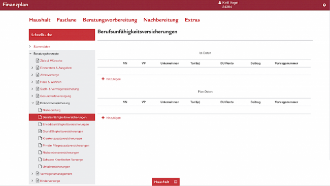Open Erwerbsunfähigkeitsversicherungen page
Viewport: 330px width, 186px height.
65,125
